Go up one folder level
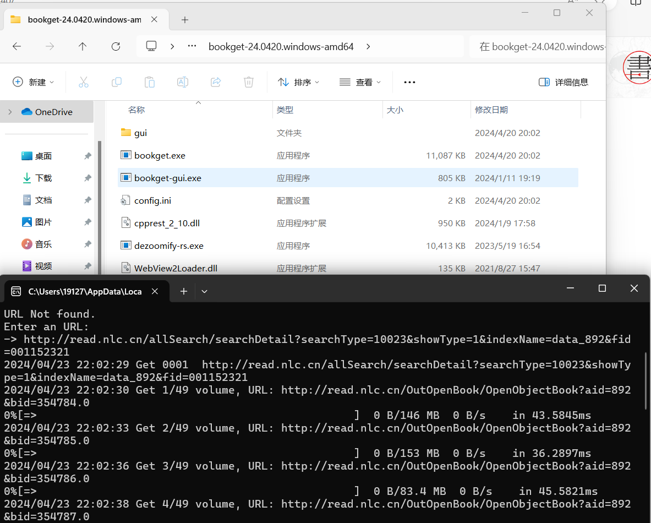Image resolution: width=651 pixels, height=523 pixels. (83, 47)
